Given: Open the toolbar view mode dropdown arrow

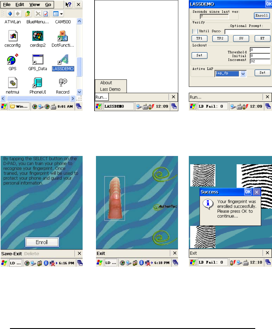Looking at the screenshot, I should (61, 14).
